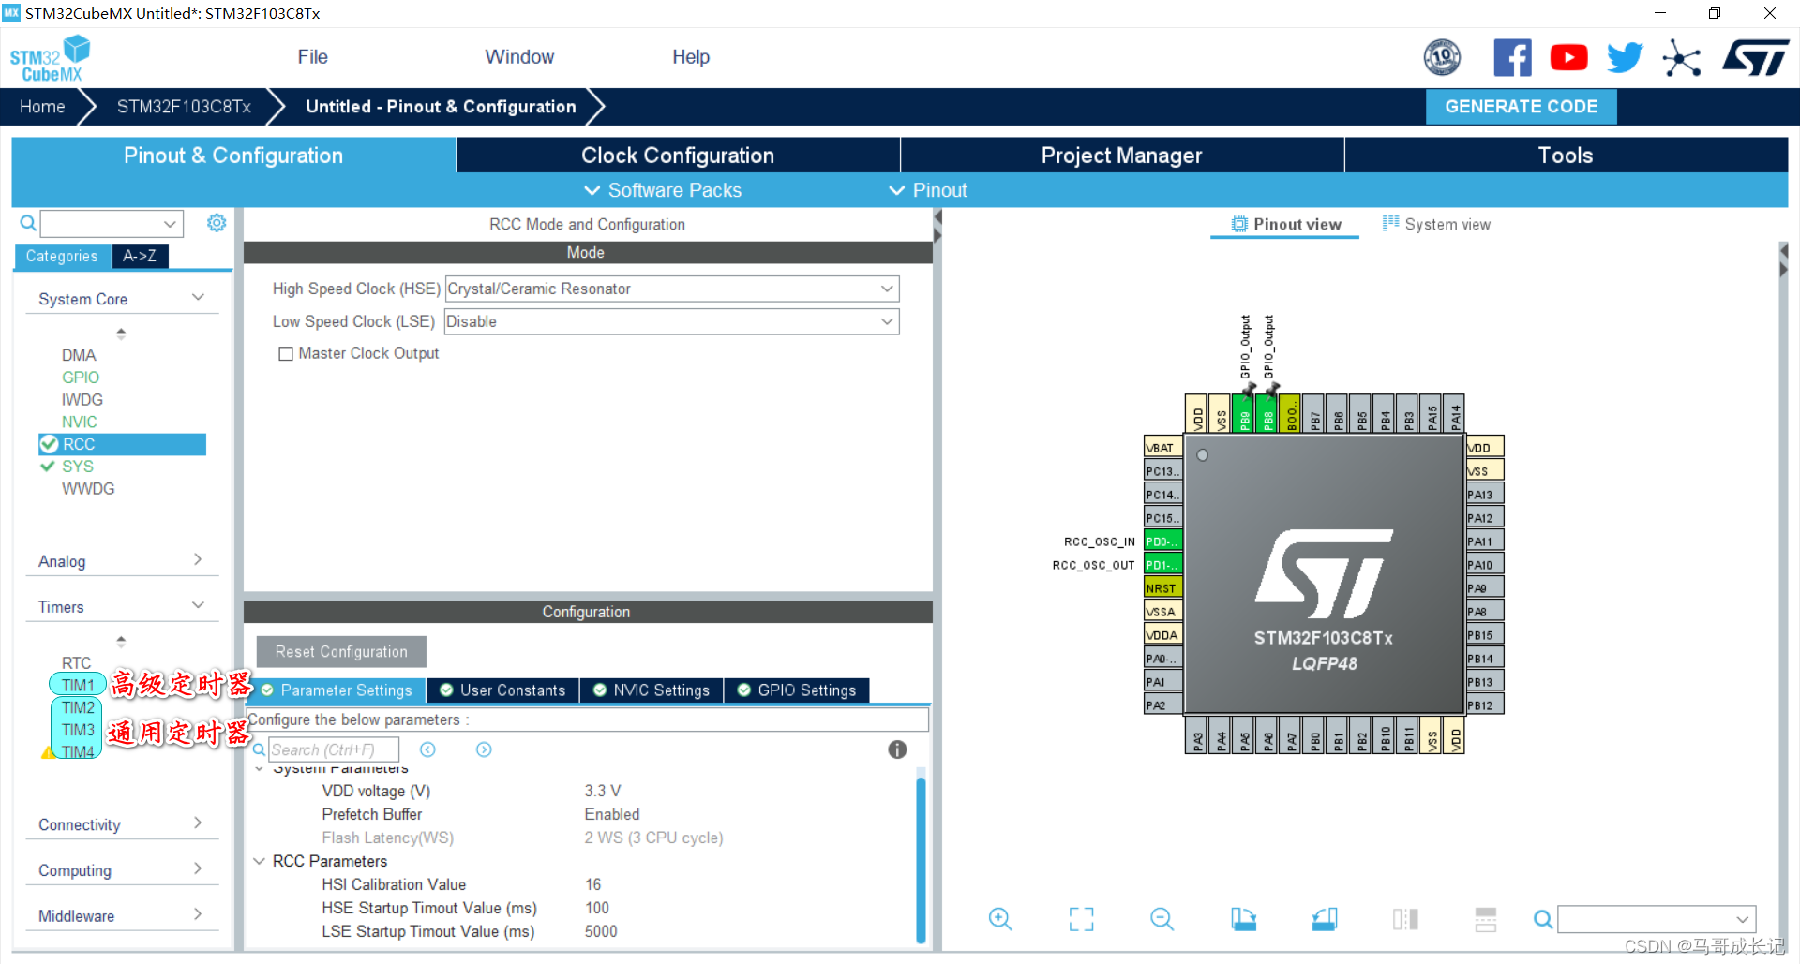Screen dimensions: 1800x964
Task: Click the peripheral search magnifier icon
Action: pos(28,223)
